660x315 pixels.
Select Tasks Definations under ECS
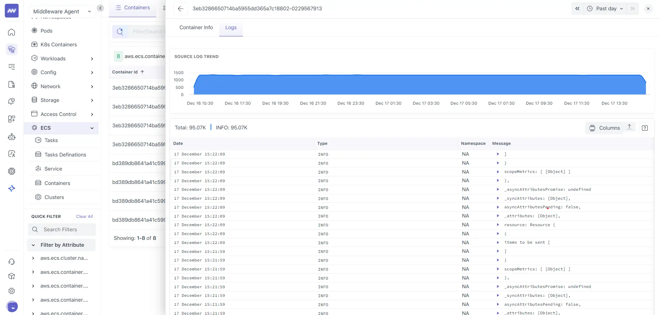click(x=65, y=155)
